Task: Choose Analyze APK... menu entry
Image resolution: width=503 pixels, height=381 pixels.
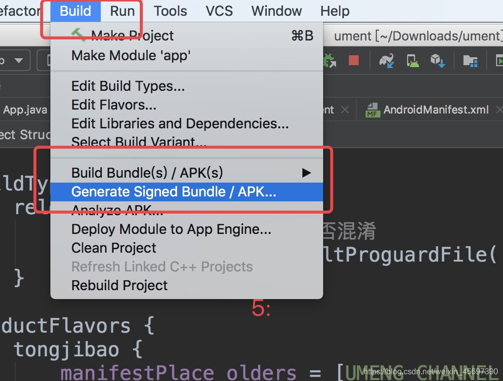Action: point(187,210)
